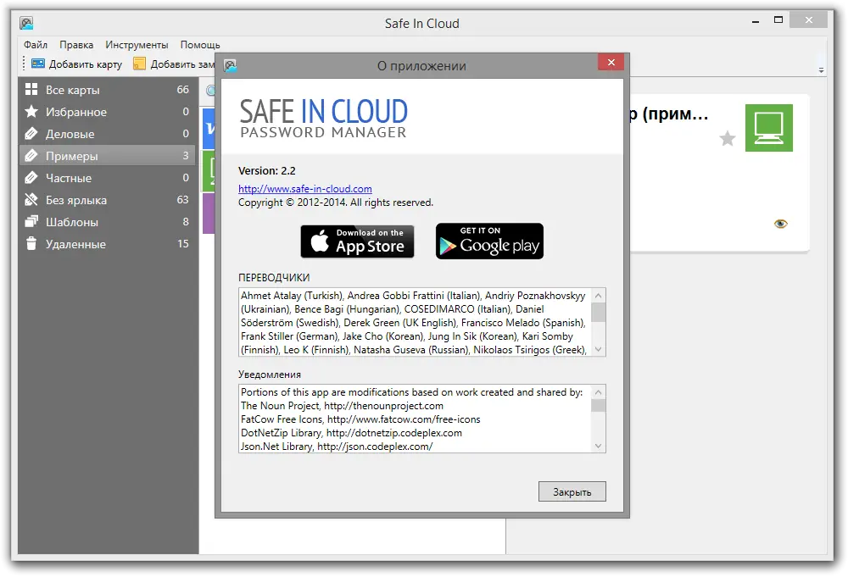Select Все карты in sidebar
This screenshot has width=848, height=577.
click(x=109, y=90)
